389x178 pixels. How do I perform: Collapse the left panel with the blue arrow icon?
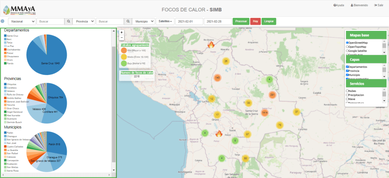click(x=3, y=21)
